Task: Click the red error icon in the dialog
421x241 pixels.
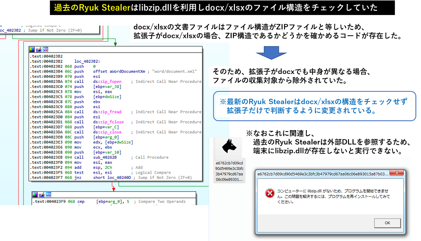Action: tap(269, 193)
